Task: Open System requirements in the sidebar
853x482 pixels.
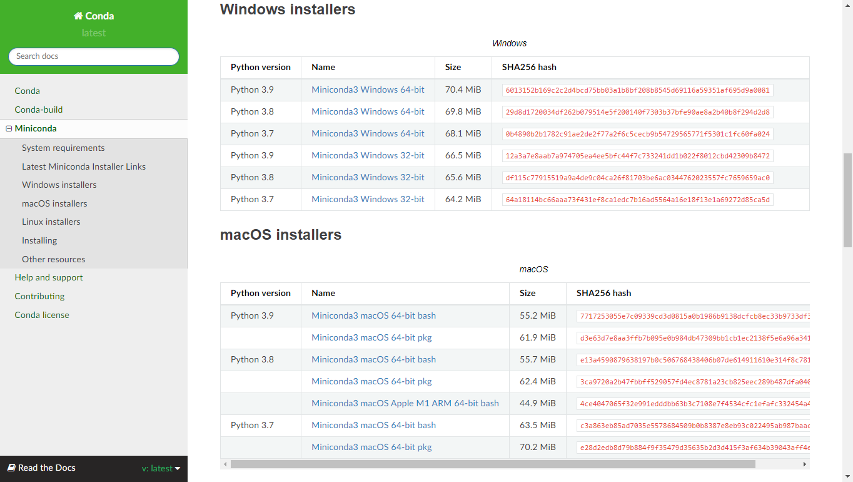Action: pos(63,148)
